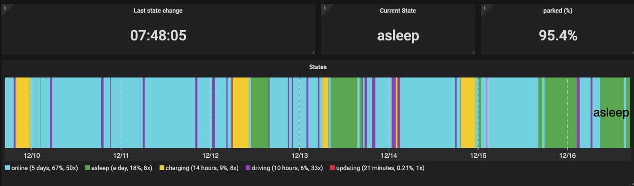
Task: Select wide online segment between 12/10 and 12/11
Action: [x=77, y=113]
